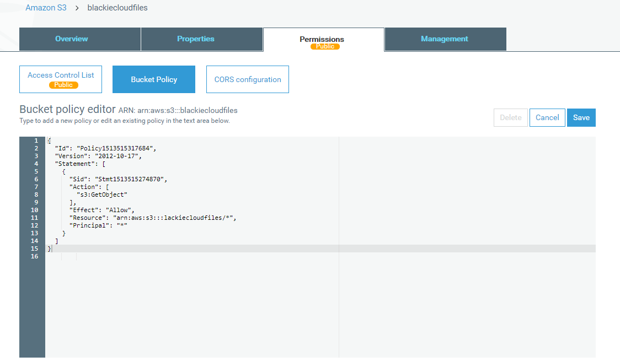620x362 pixels.
Task: Place cursor on the "s3:GetObject" line
Action: click(x=102, y=194)
